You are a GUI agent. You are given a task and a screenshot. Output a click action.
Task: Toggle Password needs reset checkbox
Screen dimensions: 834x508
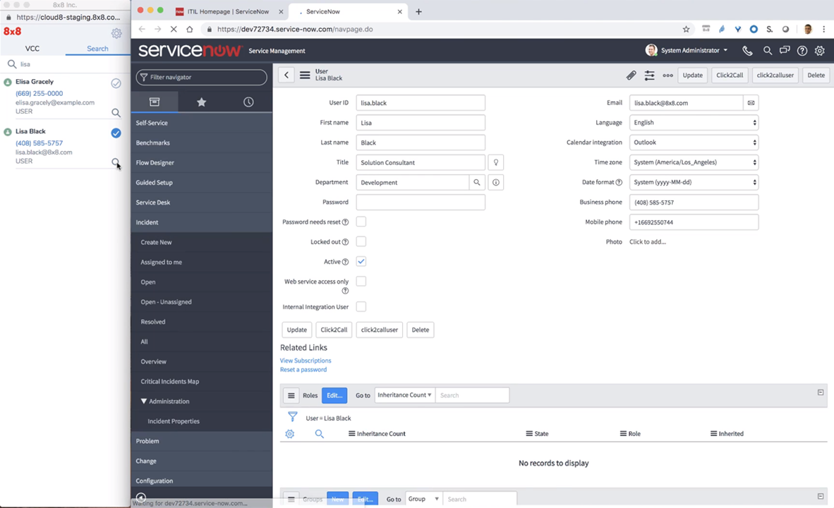361,222
